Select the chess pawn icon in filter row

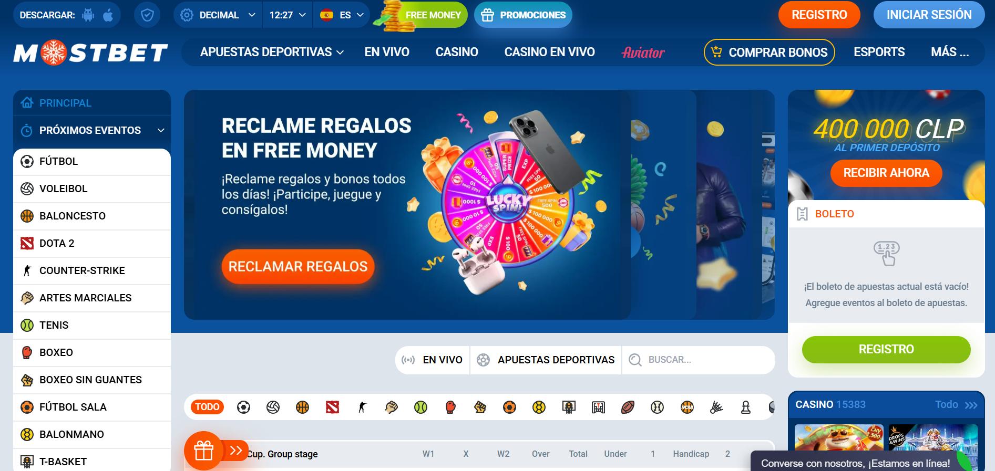click(x=745, y=407)
